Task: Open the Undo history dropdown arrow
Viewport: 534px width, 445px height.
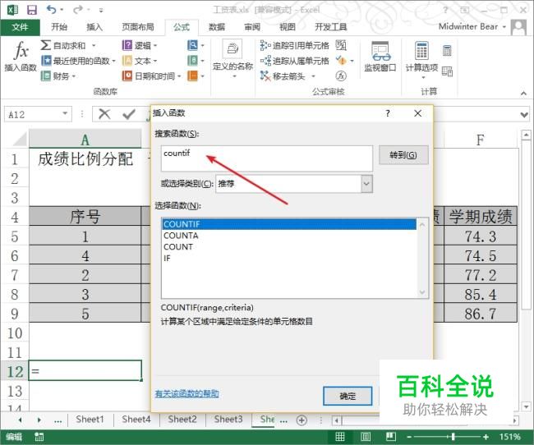Action: click(x=62, y=10)
